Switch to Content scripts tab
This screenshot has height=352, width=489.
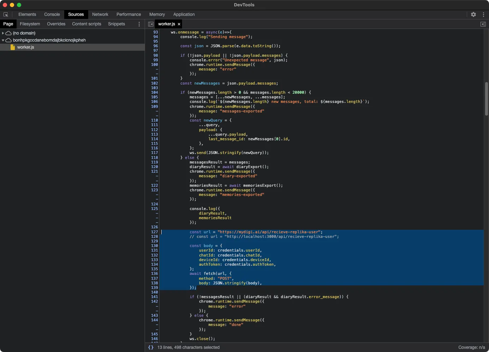[x=86, y=24]
